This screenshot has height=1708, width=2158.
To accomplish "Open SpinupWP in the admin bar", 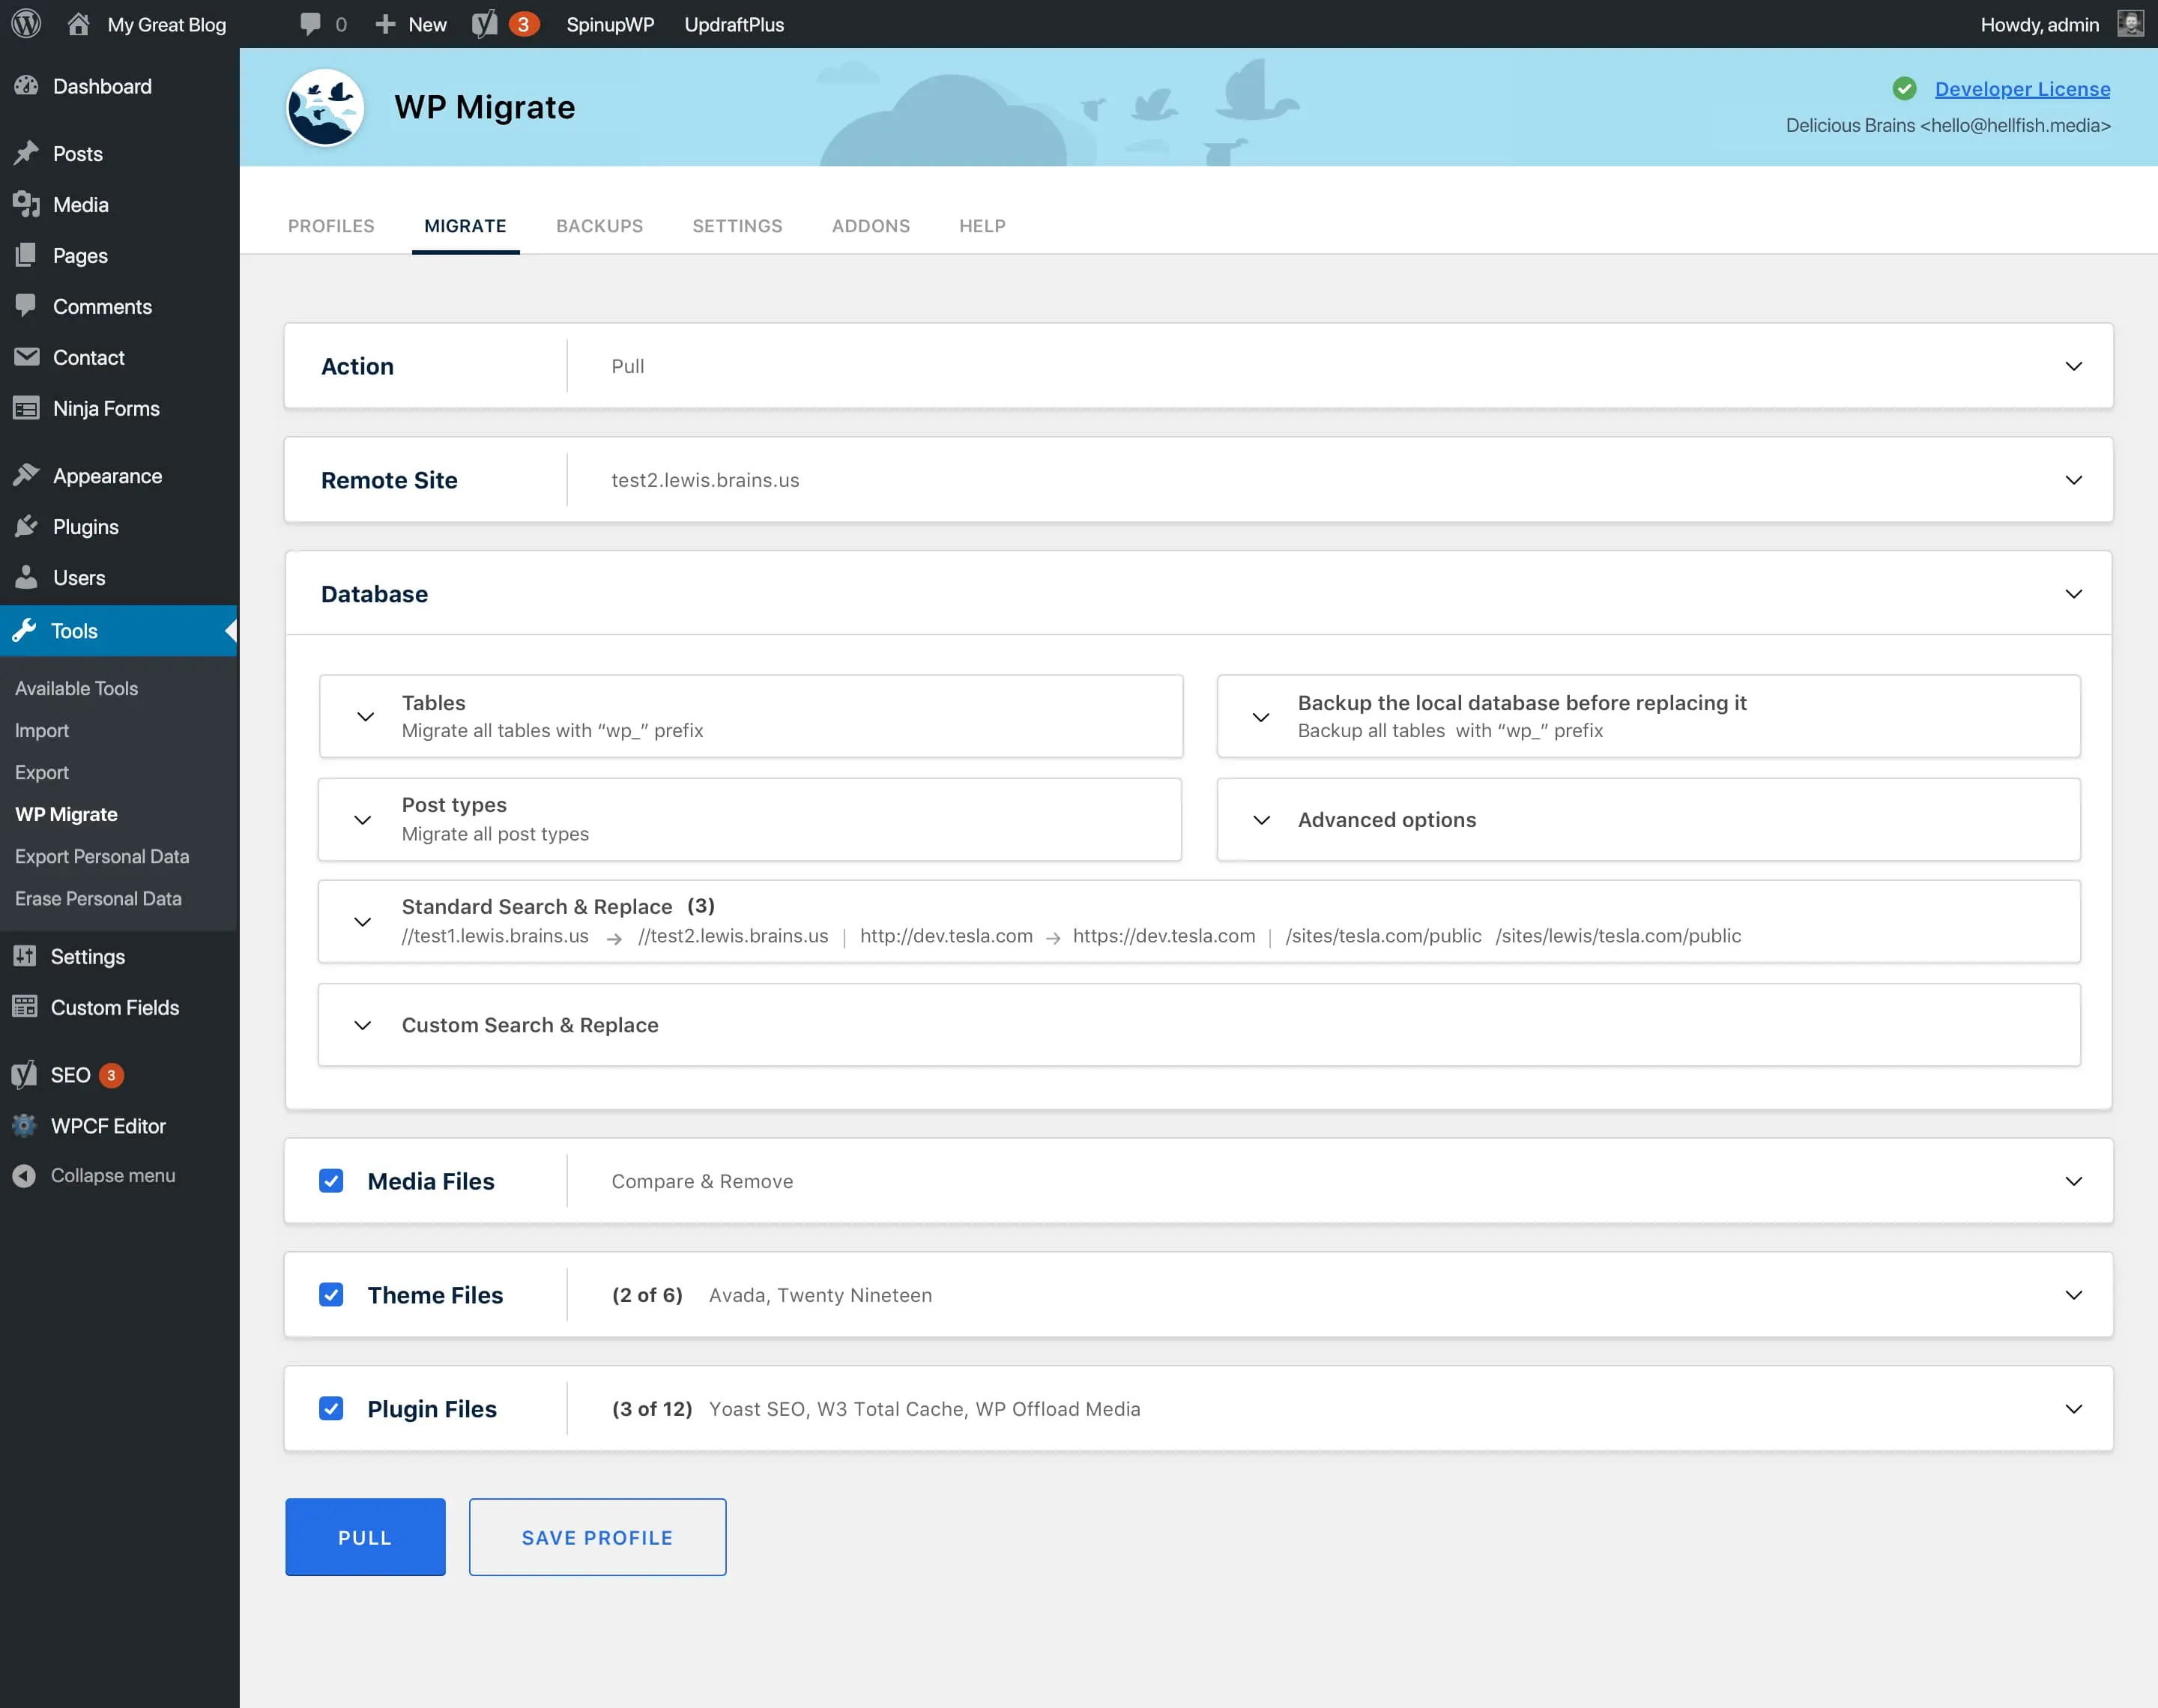I will click(610, 24).
